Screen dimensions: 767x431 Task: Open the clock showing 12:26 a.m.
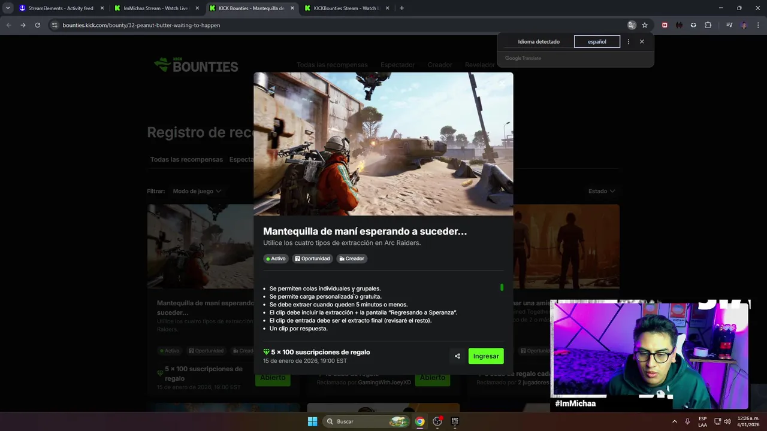[748, 421]
